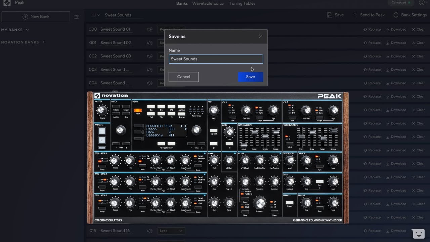Confirm with the blue Save button
Image resolution: width=430 pixels, height=242 pixels.
pos(251,77)
